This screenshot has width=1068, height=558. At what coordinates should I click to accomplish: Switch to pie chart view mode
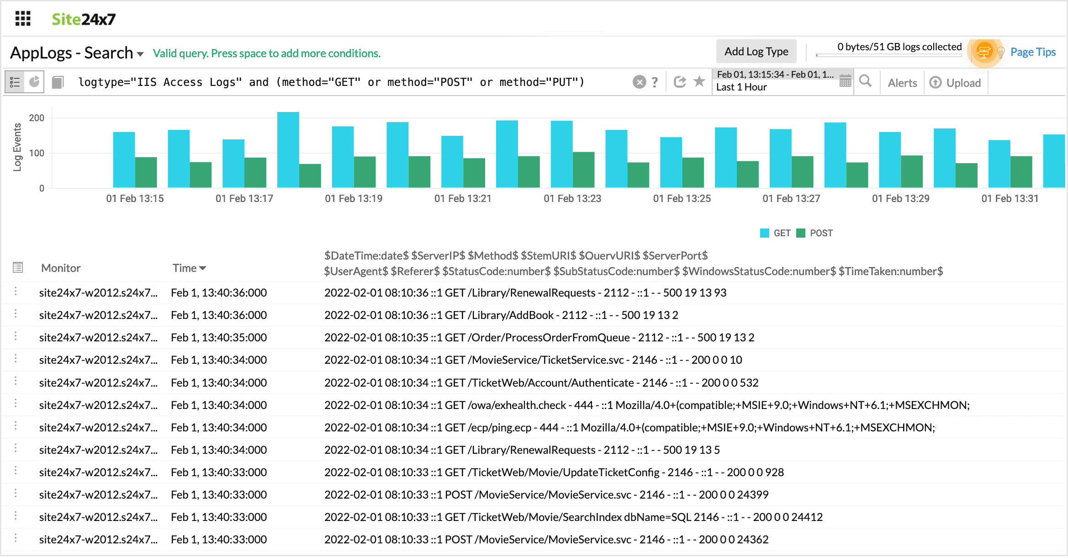[x=34, y=82]
